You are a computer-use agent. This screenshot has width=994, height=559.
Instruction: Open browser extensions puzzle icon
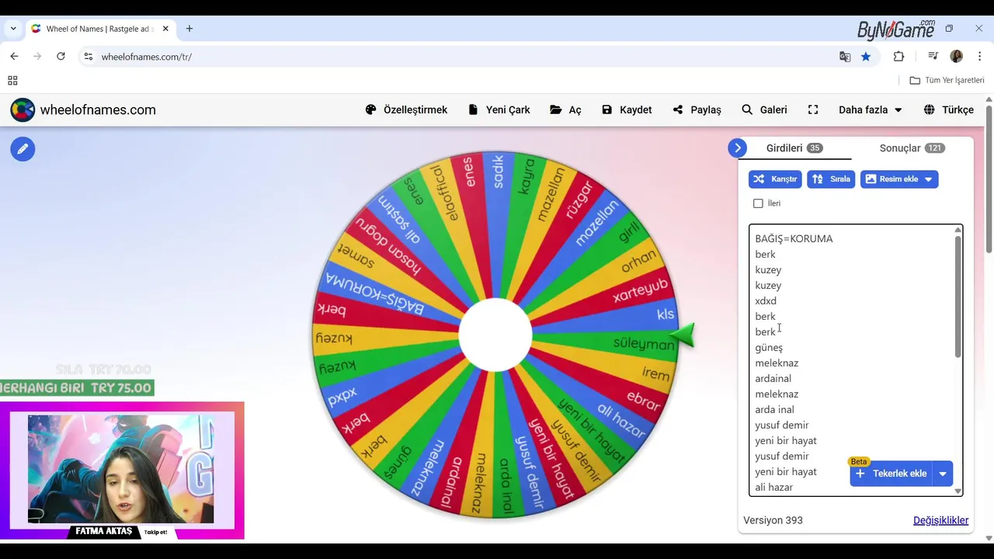[898, 57]
